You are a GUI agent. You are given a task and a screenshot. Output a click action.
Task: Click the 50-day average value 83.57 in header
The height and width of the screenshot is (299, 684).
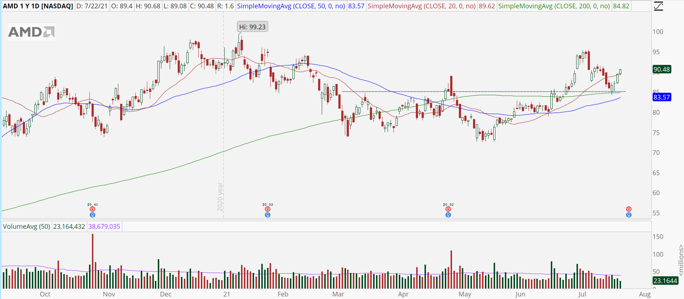click(356, 6)
